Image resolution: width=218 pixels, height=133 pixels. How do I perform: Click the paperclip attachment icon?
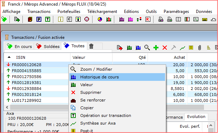199,48
